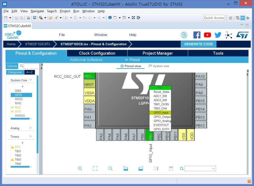The width and height of the screenshot is (254, 186).
Task: Click the Open Perspective icon
Action: [231, 18]
